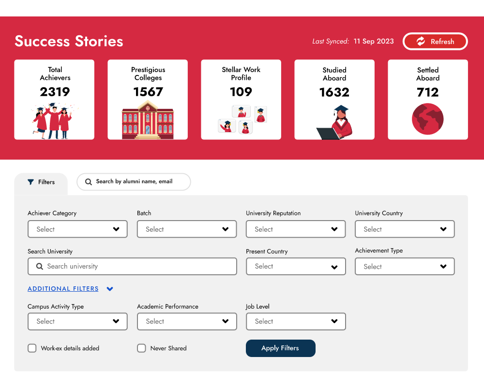Click the magnifier icon in Search University
The image size is (484, 387).
click(x=39, y=267)
